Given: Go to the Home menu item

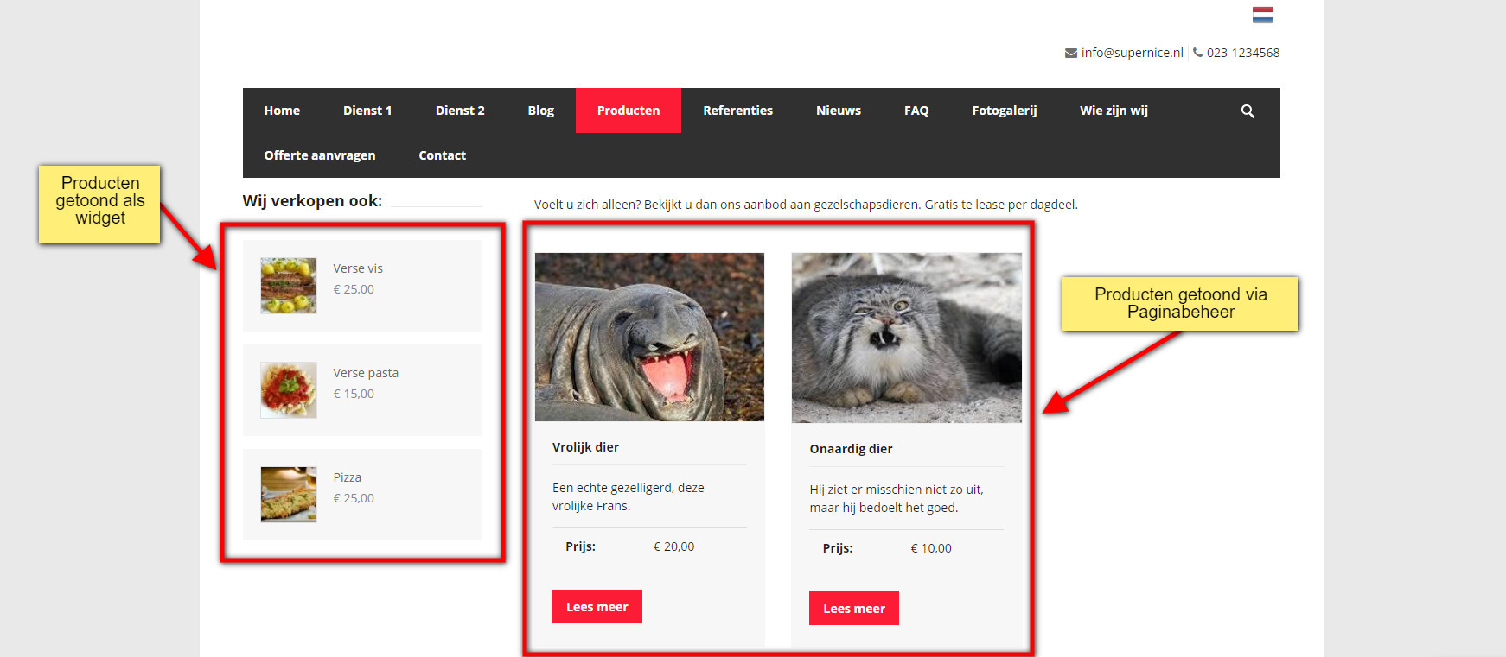Looking at the screenshot, I should point(282,111).
